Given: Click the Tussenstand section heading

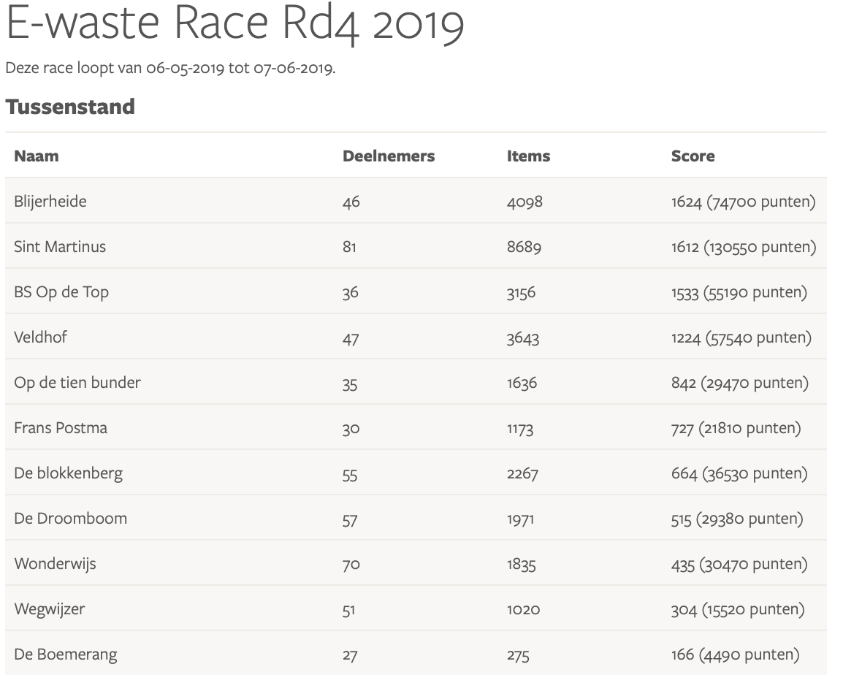Looking at the screenshot, I should [70, 107].
